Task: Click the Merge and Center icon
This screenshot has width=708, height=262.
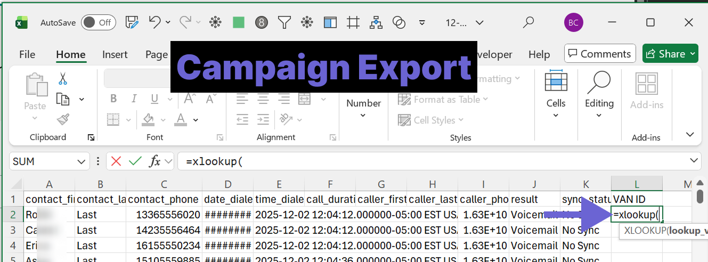Action: 304,99
